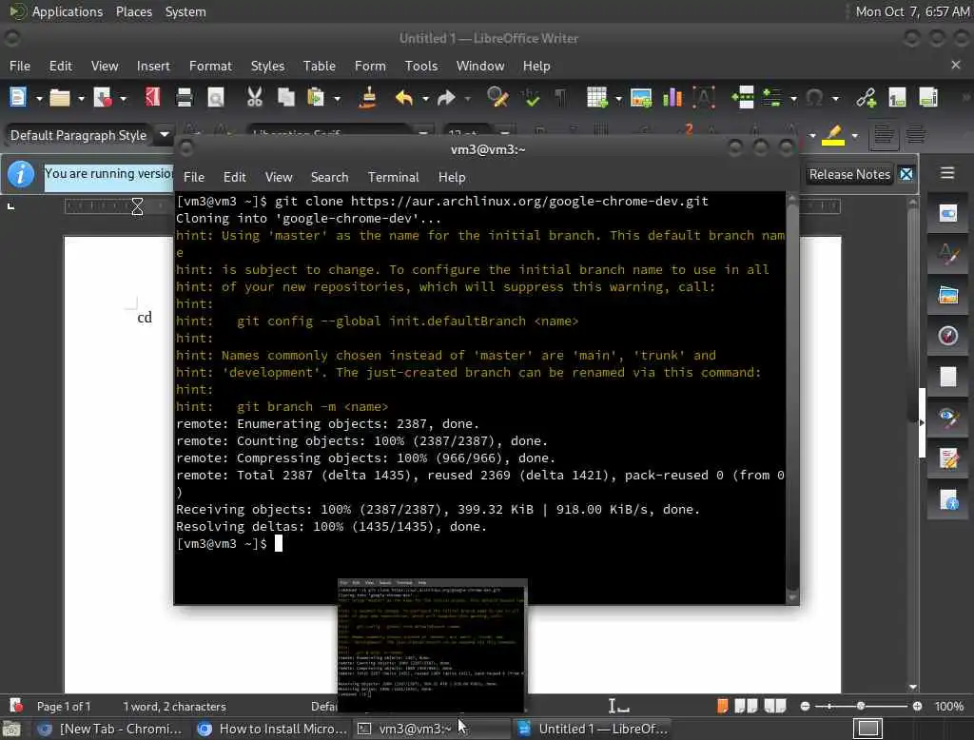Open the Format menu in Writer

click(210, 66)
